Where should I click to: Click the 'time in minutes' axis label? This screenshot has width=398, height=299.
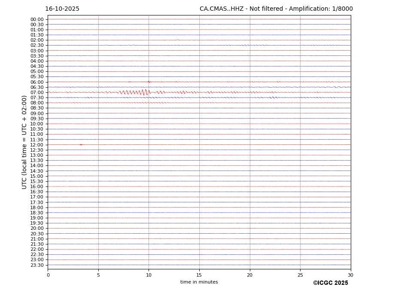tap(199, 282)
